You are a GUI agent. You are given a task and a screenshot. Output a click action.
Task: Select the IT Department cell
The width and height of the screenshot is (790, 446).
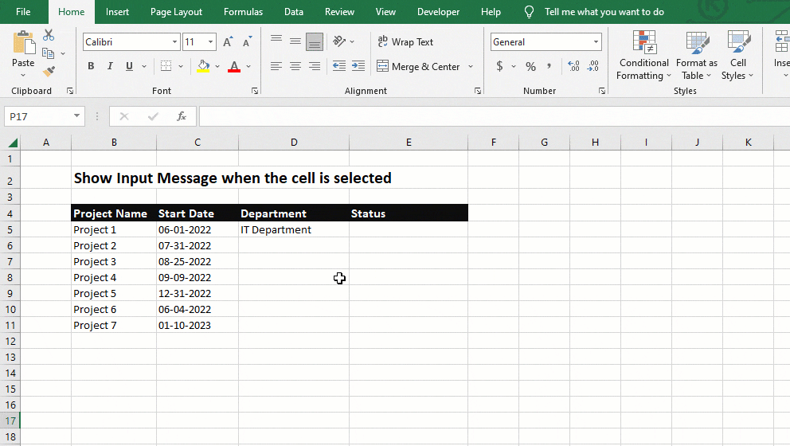[294, 230]
